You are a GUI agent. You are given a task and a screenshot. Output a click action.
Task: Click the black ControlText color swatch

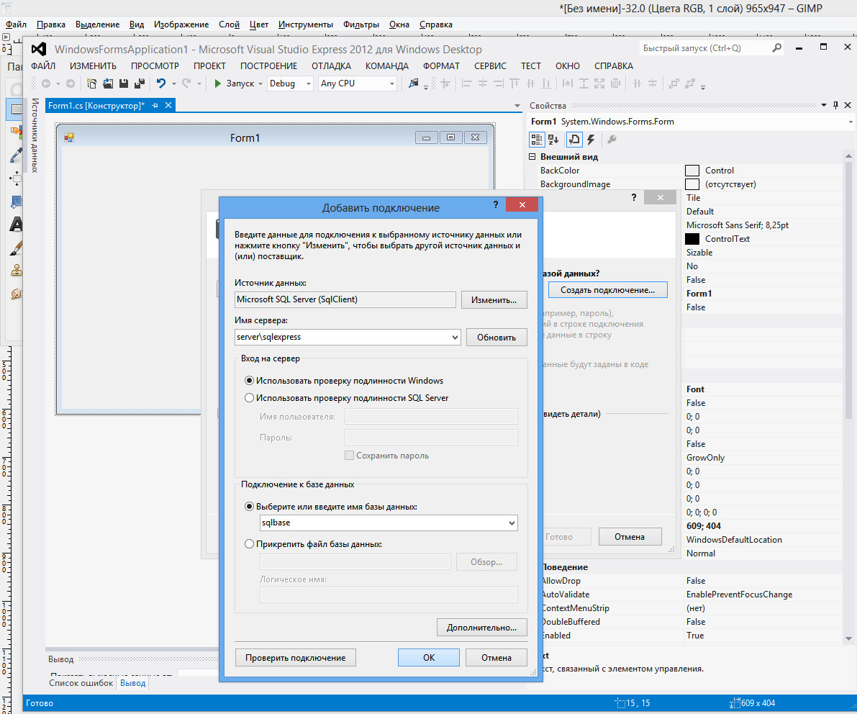click(692, 239)
